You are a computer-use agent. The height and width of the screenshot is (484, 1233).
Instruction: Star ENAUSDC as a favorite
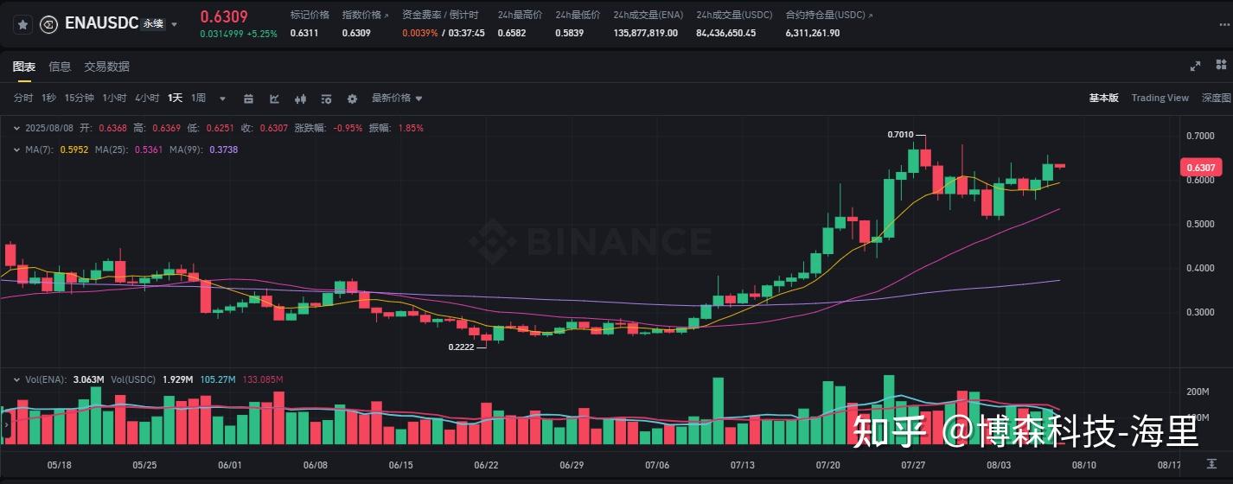pos(22,25)
